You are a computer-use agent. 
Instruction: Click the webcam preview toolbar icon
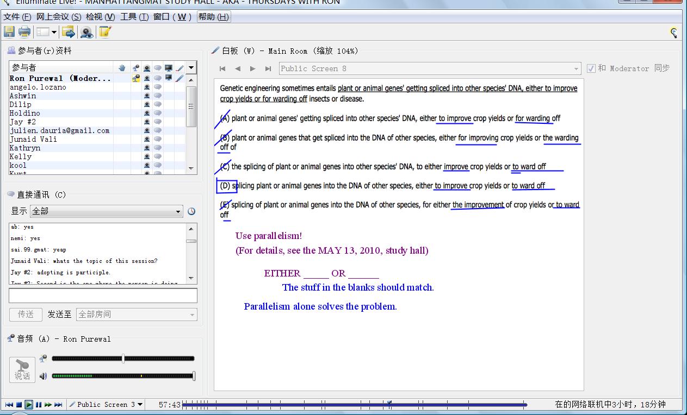[86, 32]
